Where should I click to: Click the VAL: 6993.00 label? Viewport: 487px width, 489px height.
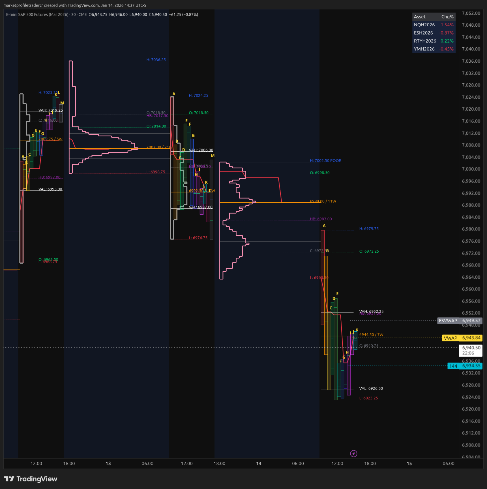(x=50, y=189)
